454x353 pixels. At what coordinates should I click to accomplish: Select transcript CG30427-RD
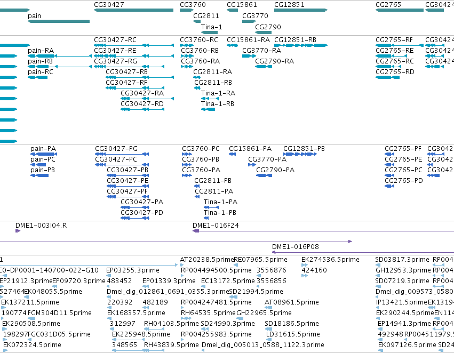pos(142,110)
